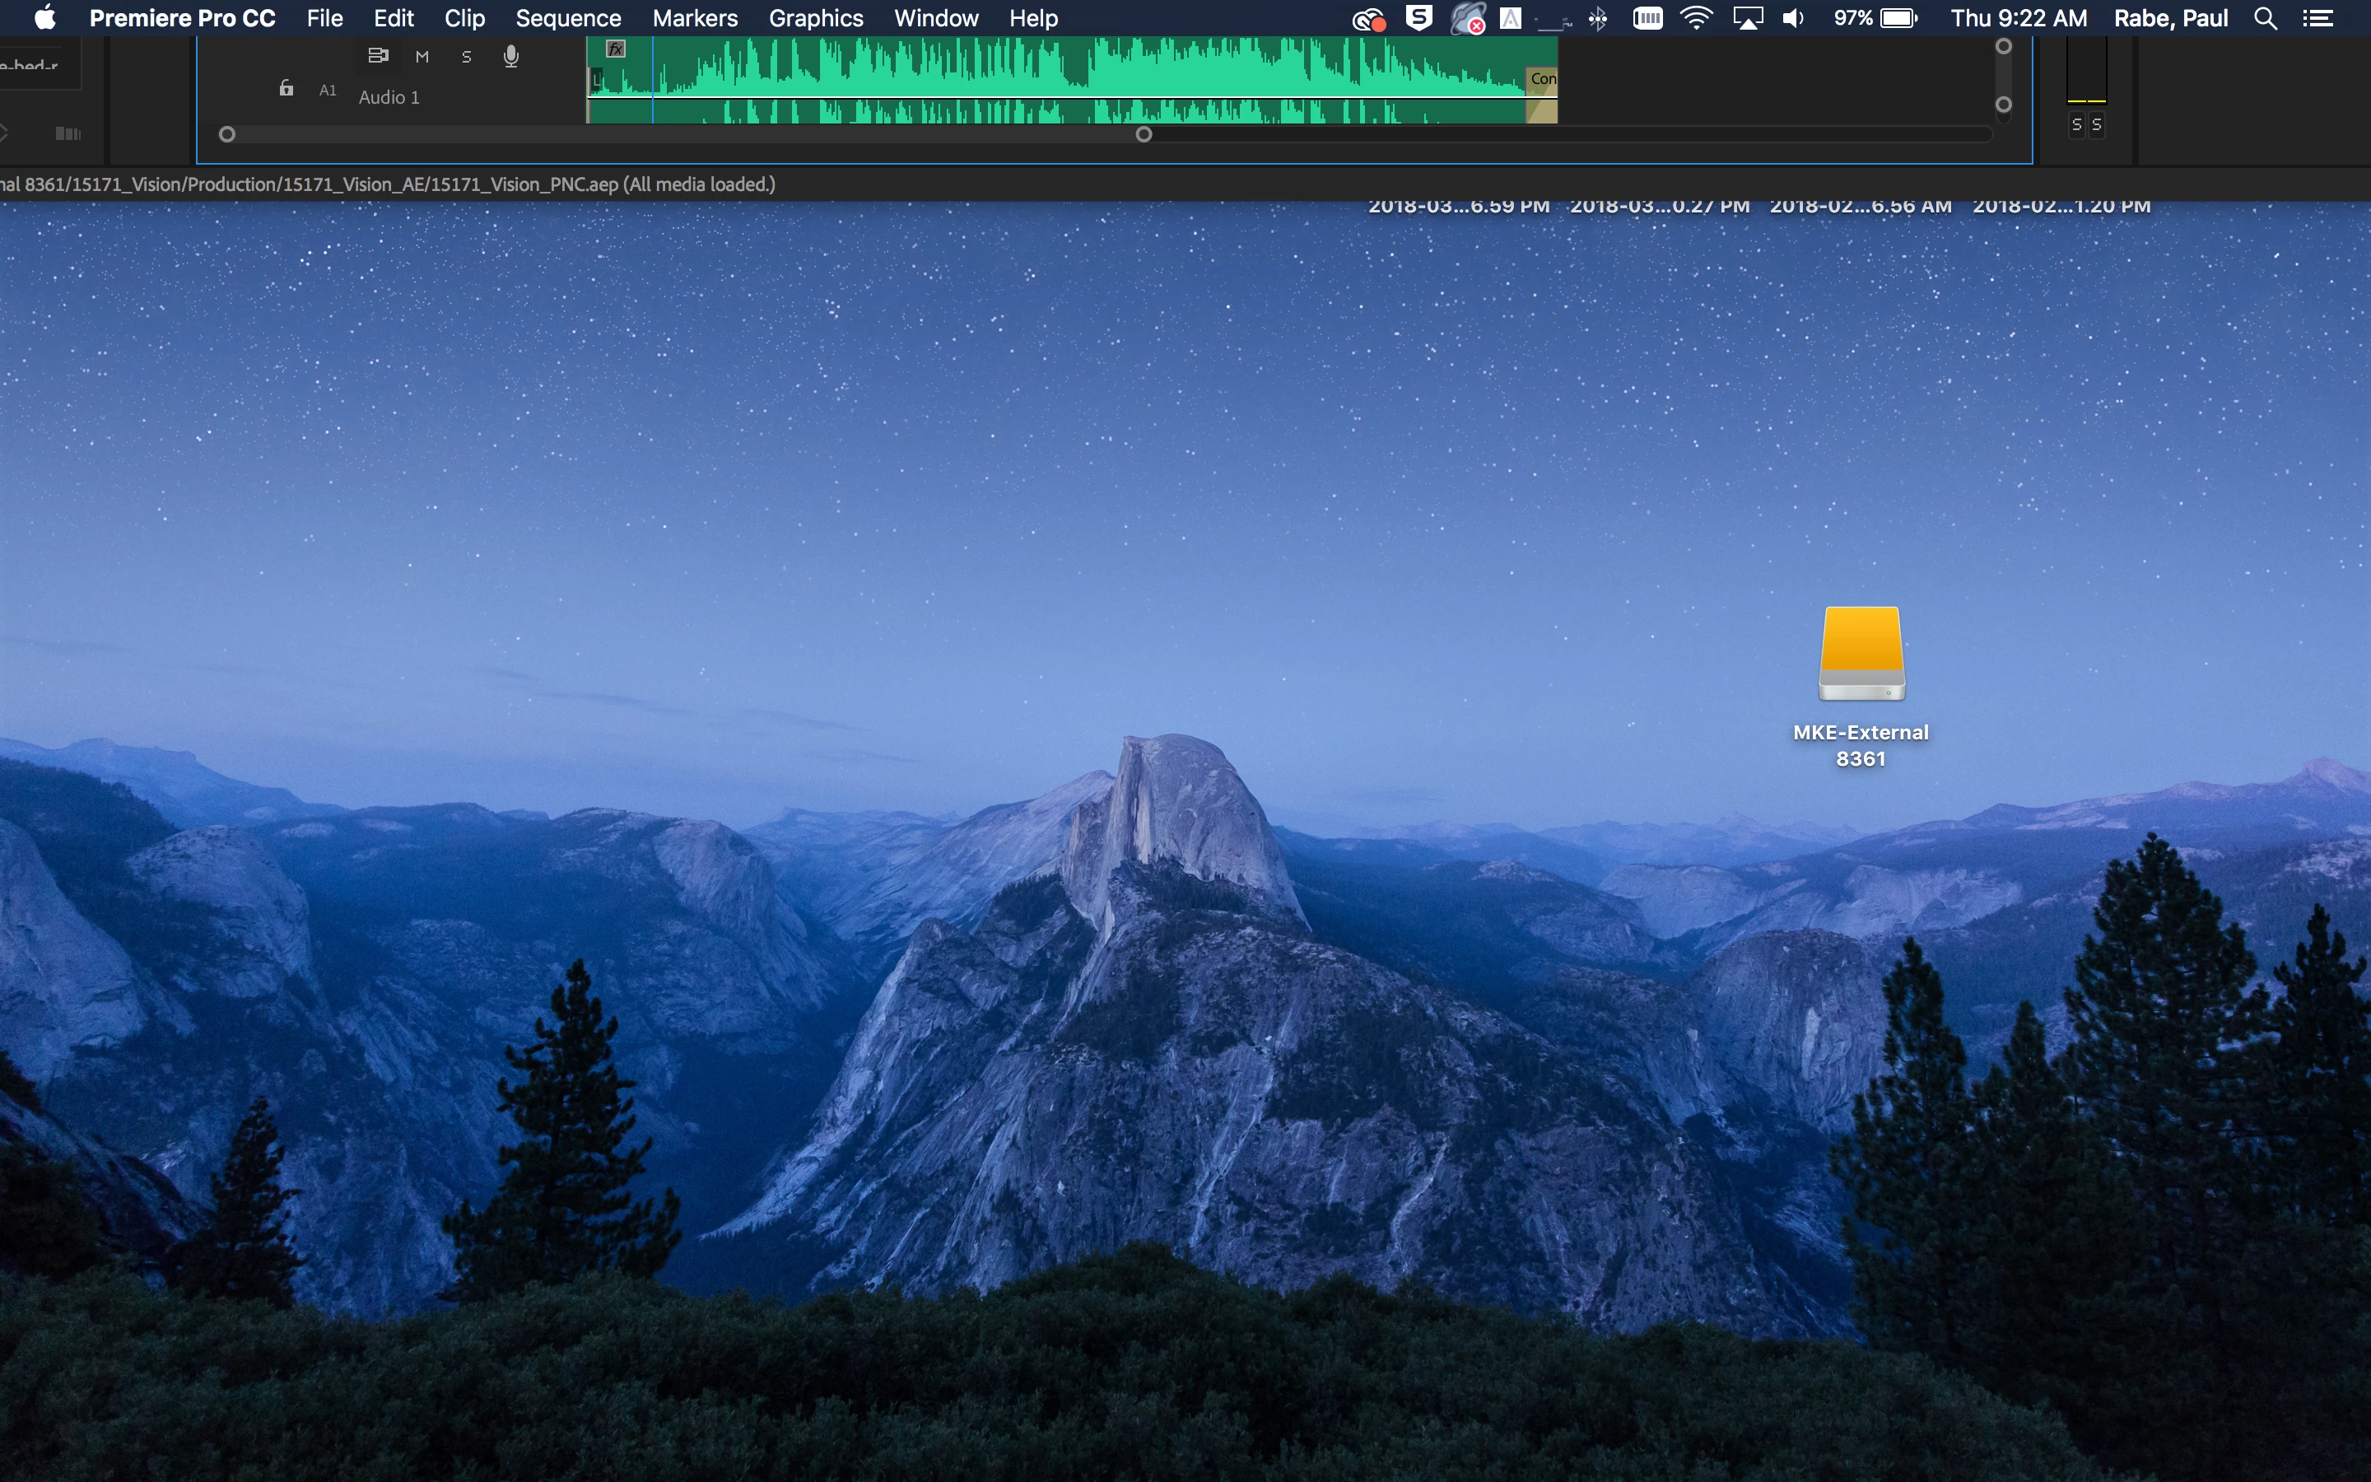
Task: Open the AirPlay display menu icon
Action: click(x=1748, y=19)
